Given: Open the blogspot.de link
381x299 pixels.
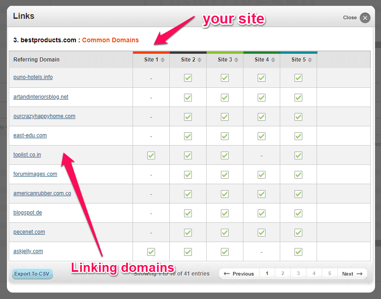Looking at the screenshot, I should (x=28, y=213).
